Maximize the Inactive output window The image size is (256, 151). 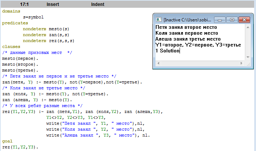coord(232,20)
